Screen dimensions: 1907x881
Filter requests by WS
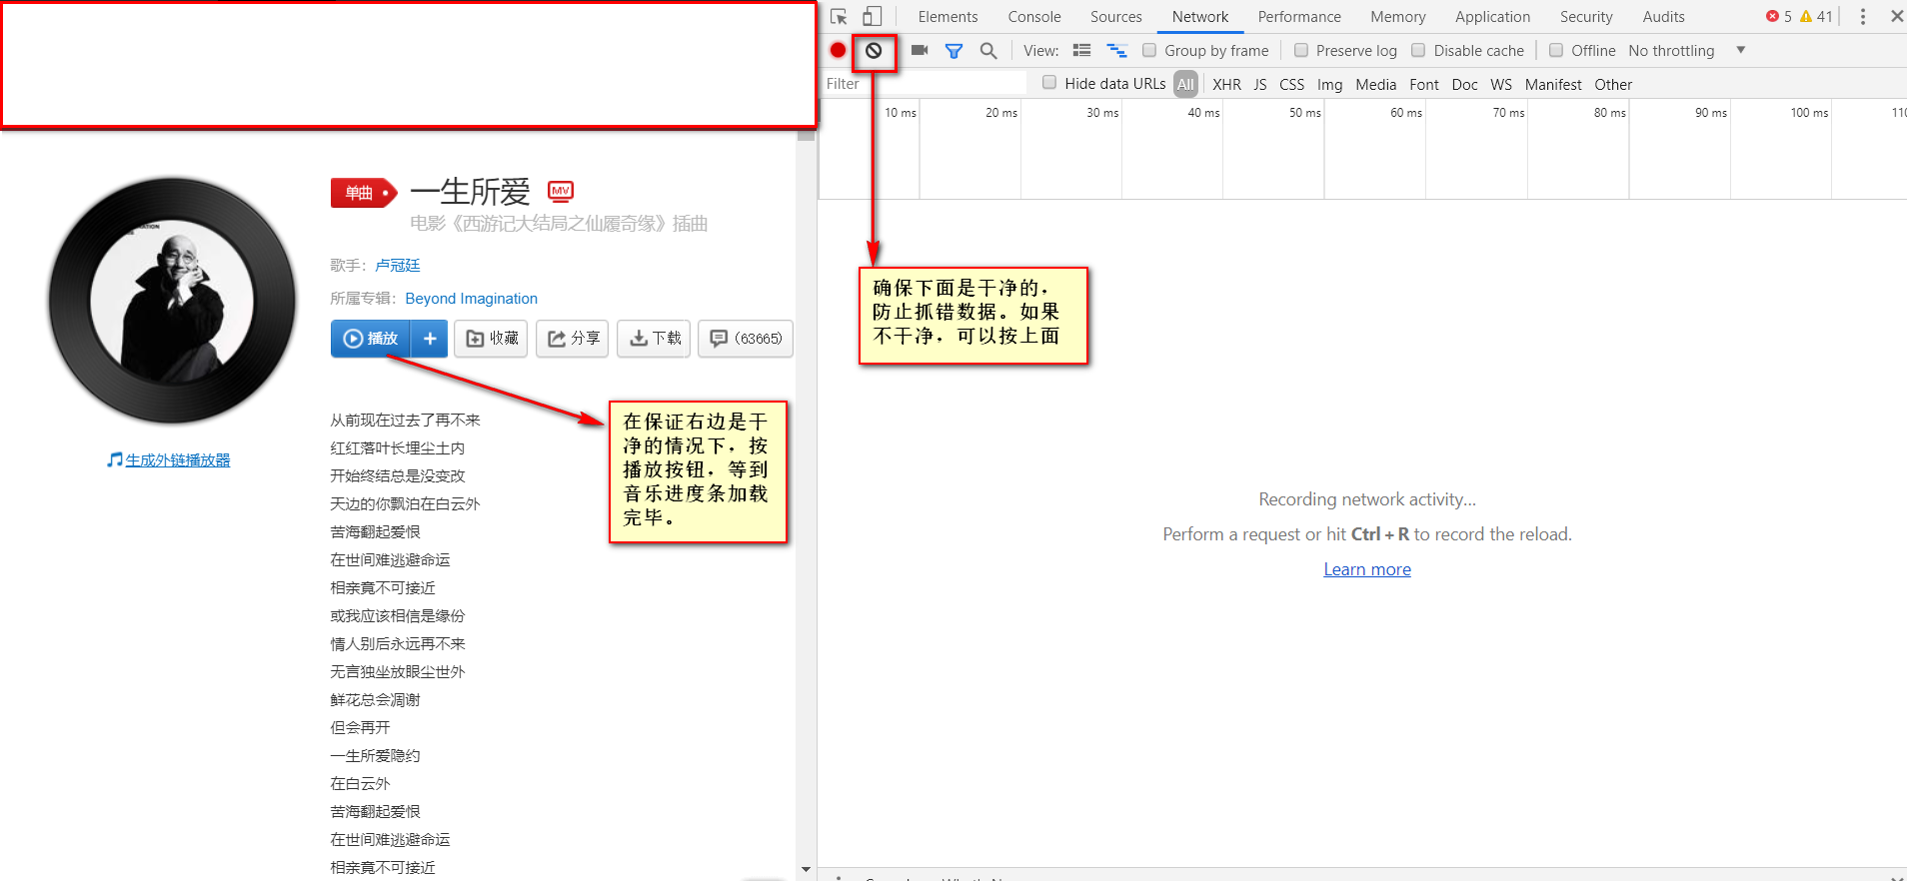coord(1501,85)
